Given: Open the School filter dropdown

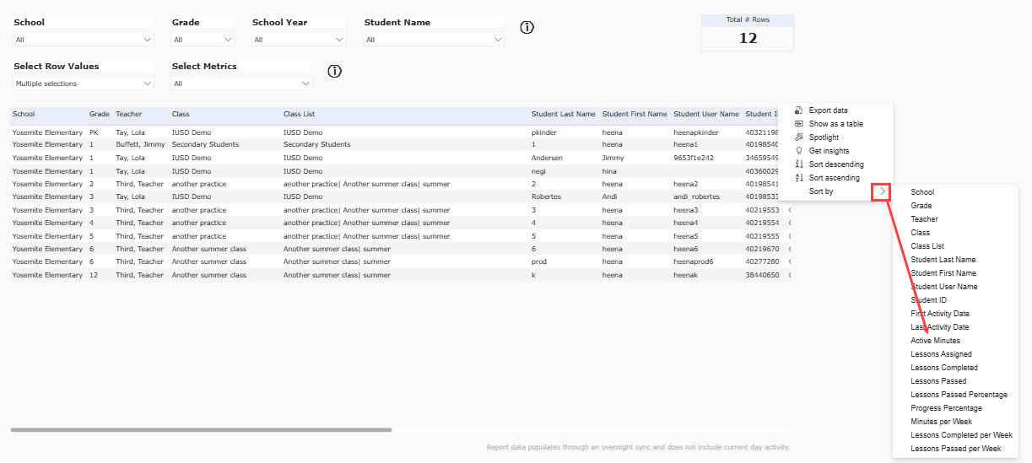Looking at the screenshot, I should point(84,40).
